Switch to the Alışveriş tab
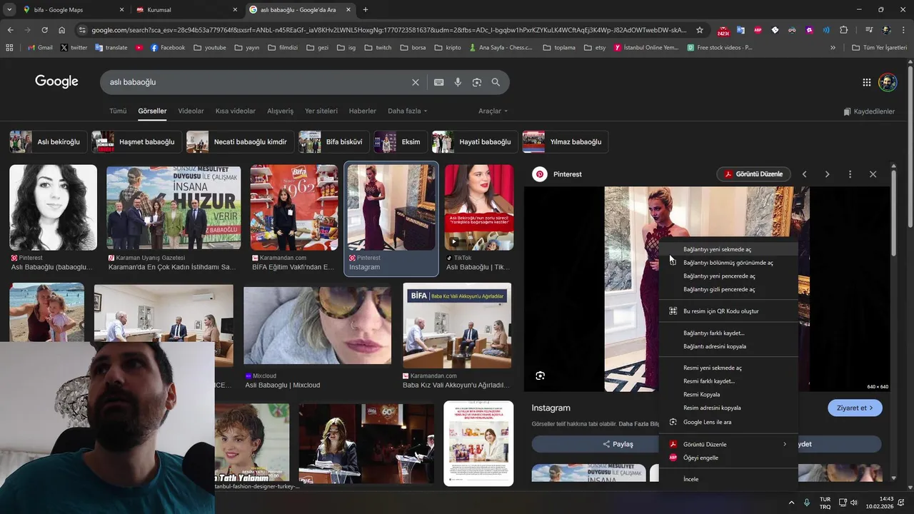Viewport: 914px width, 514px height. 280,111
